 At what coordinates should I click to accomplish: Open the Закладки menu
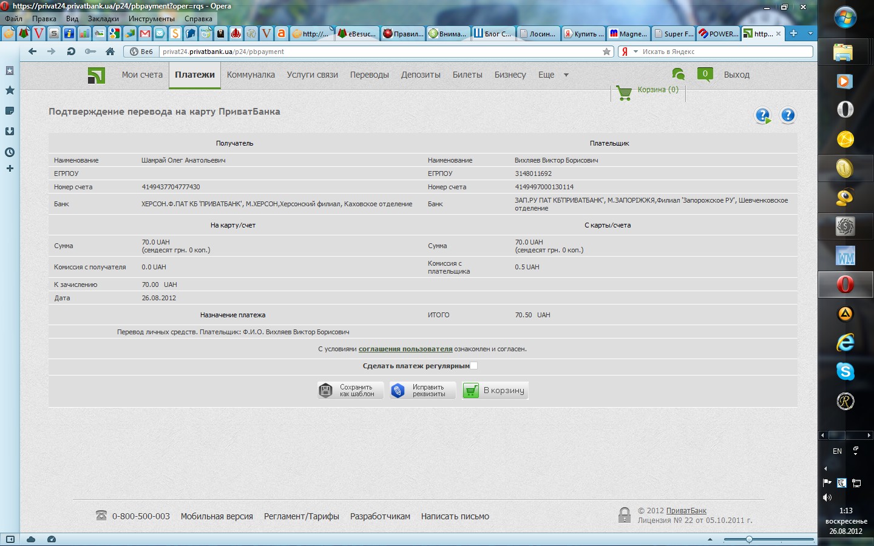click(103, 19)
